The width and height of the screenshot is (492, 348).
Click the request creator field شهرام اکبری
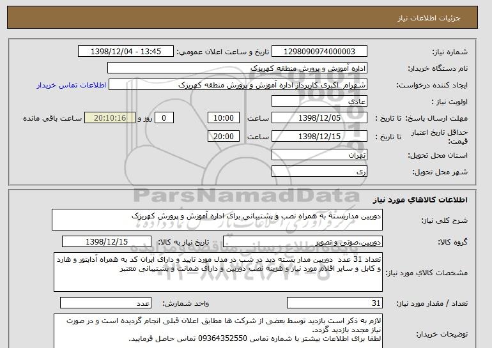pos(238,85)
